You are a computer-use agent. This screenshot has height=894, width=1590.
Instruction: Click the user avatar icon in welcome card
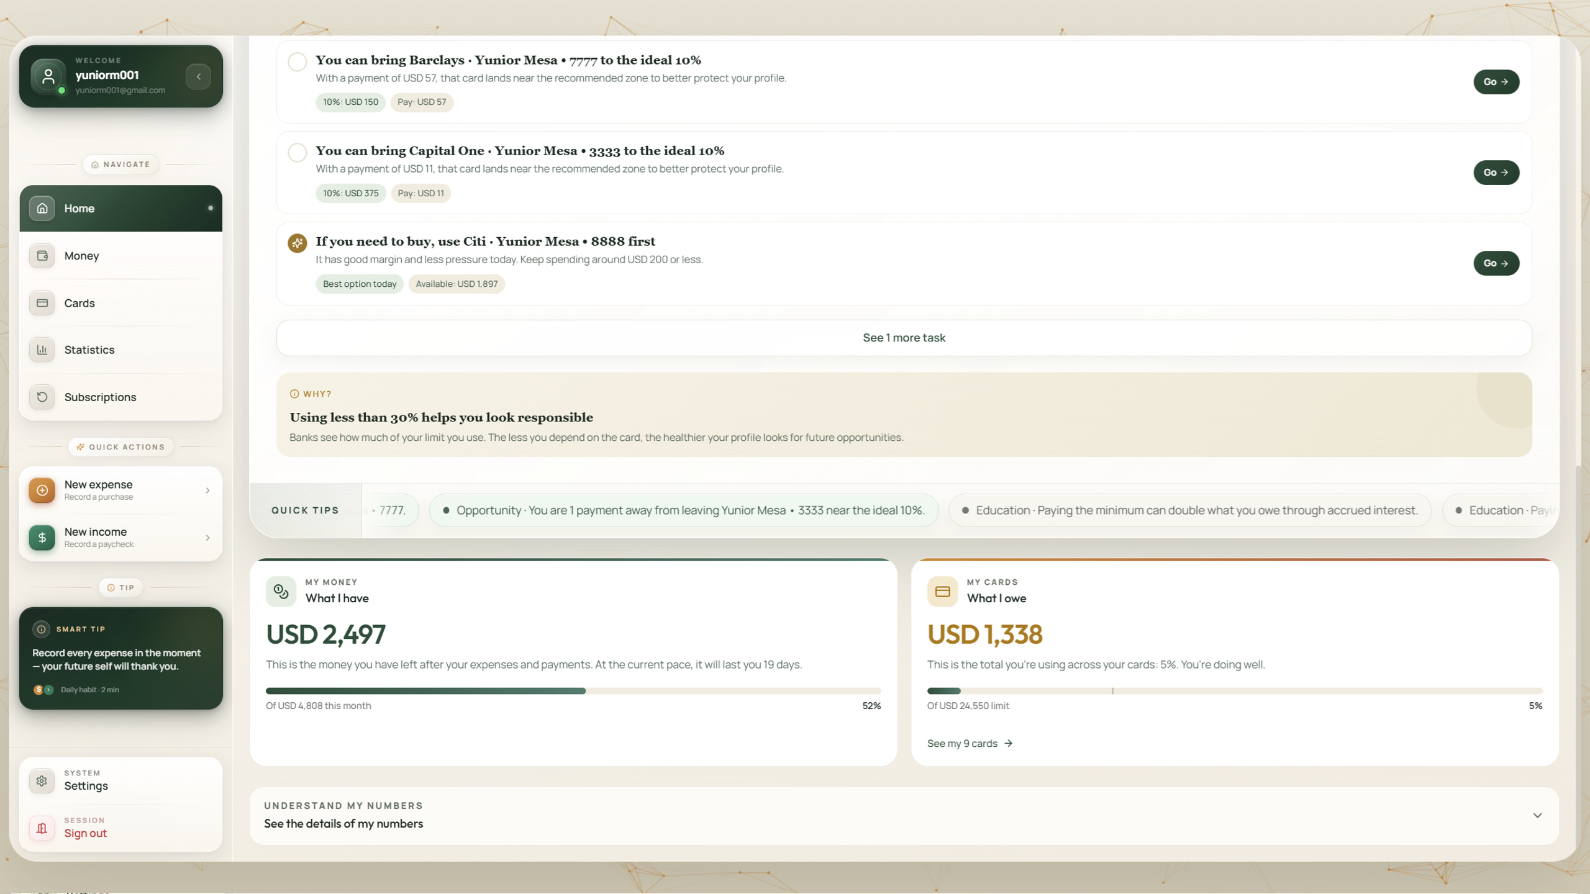click(x=48, y=76)
